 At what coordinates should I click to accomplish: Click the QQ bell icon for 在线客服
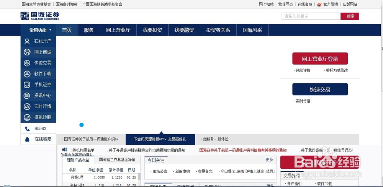(27, 140)
